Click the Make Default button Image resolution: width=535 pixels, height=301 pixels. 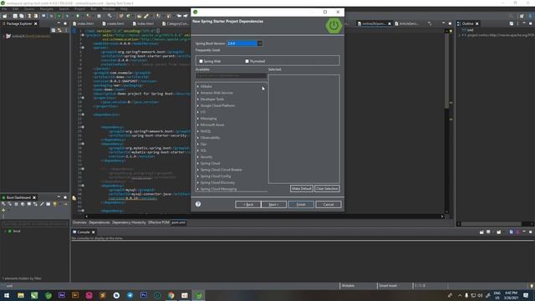tap(301, 189)
